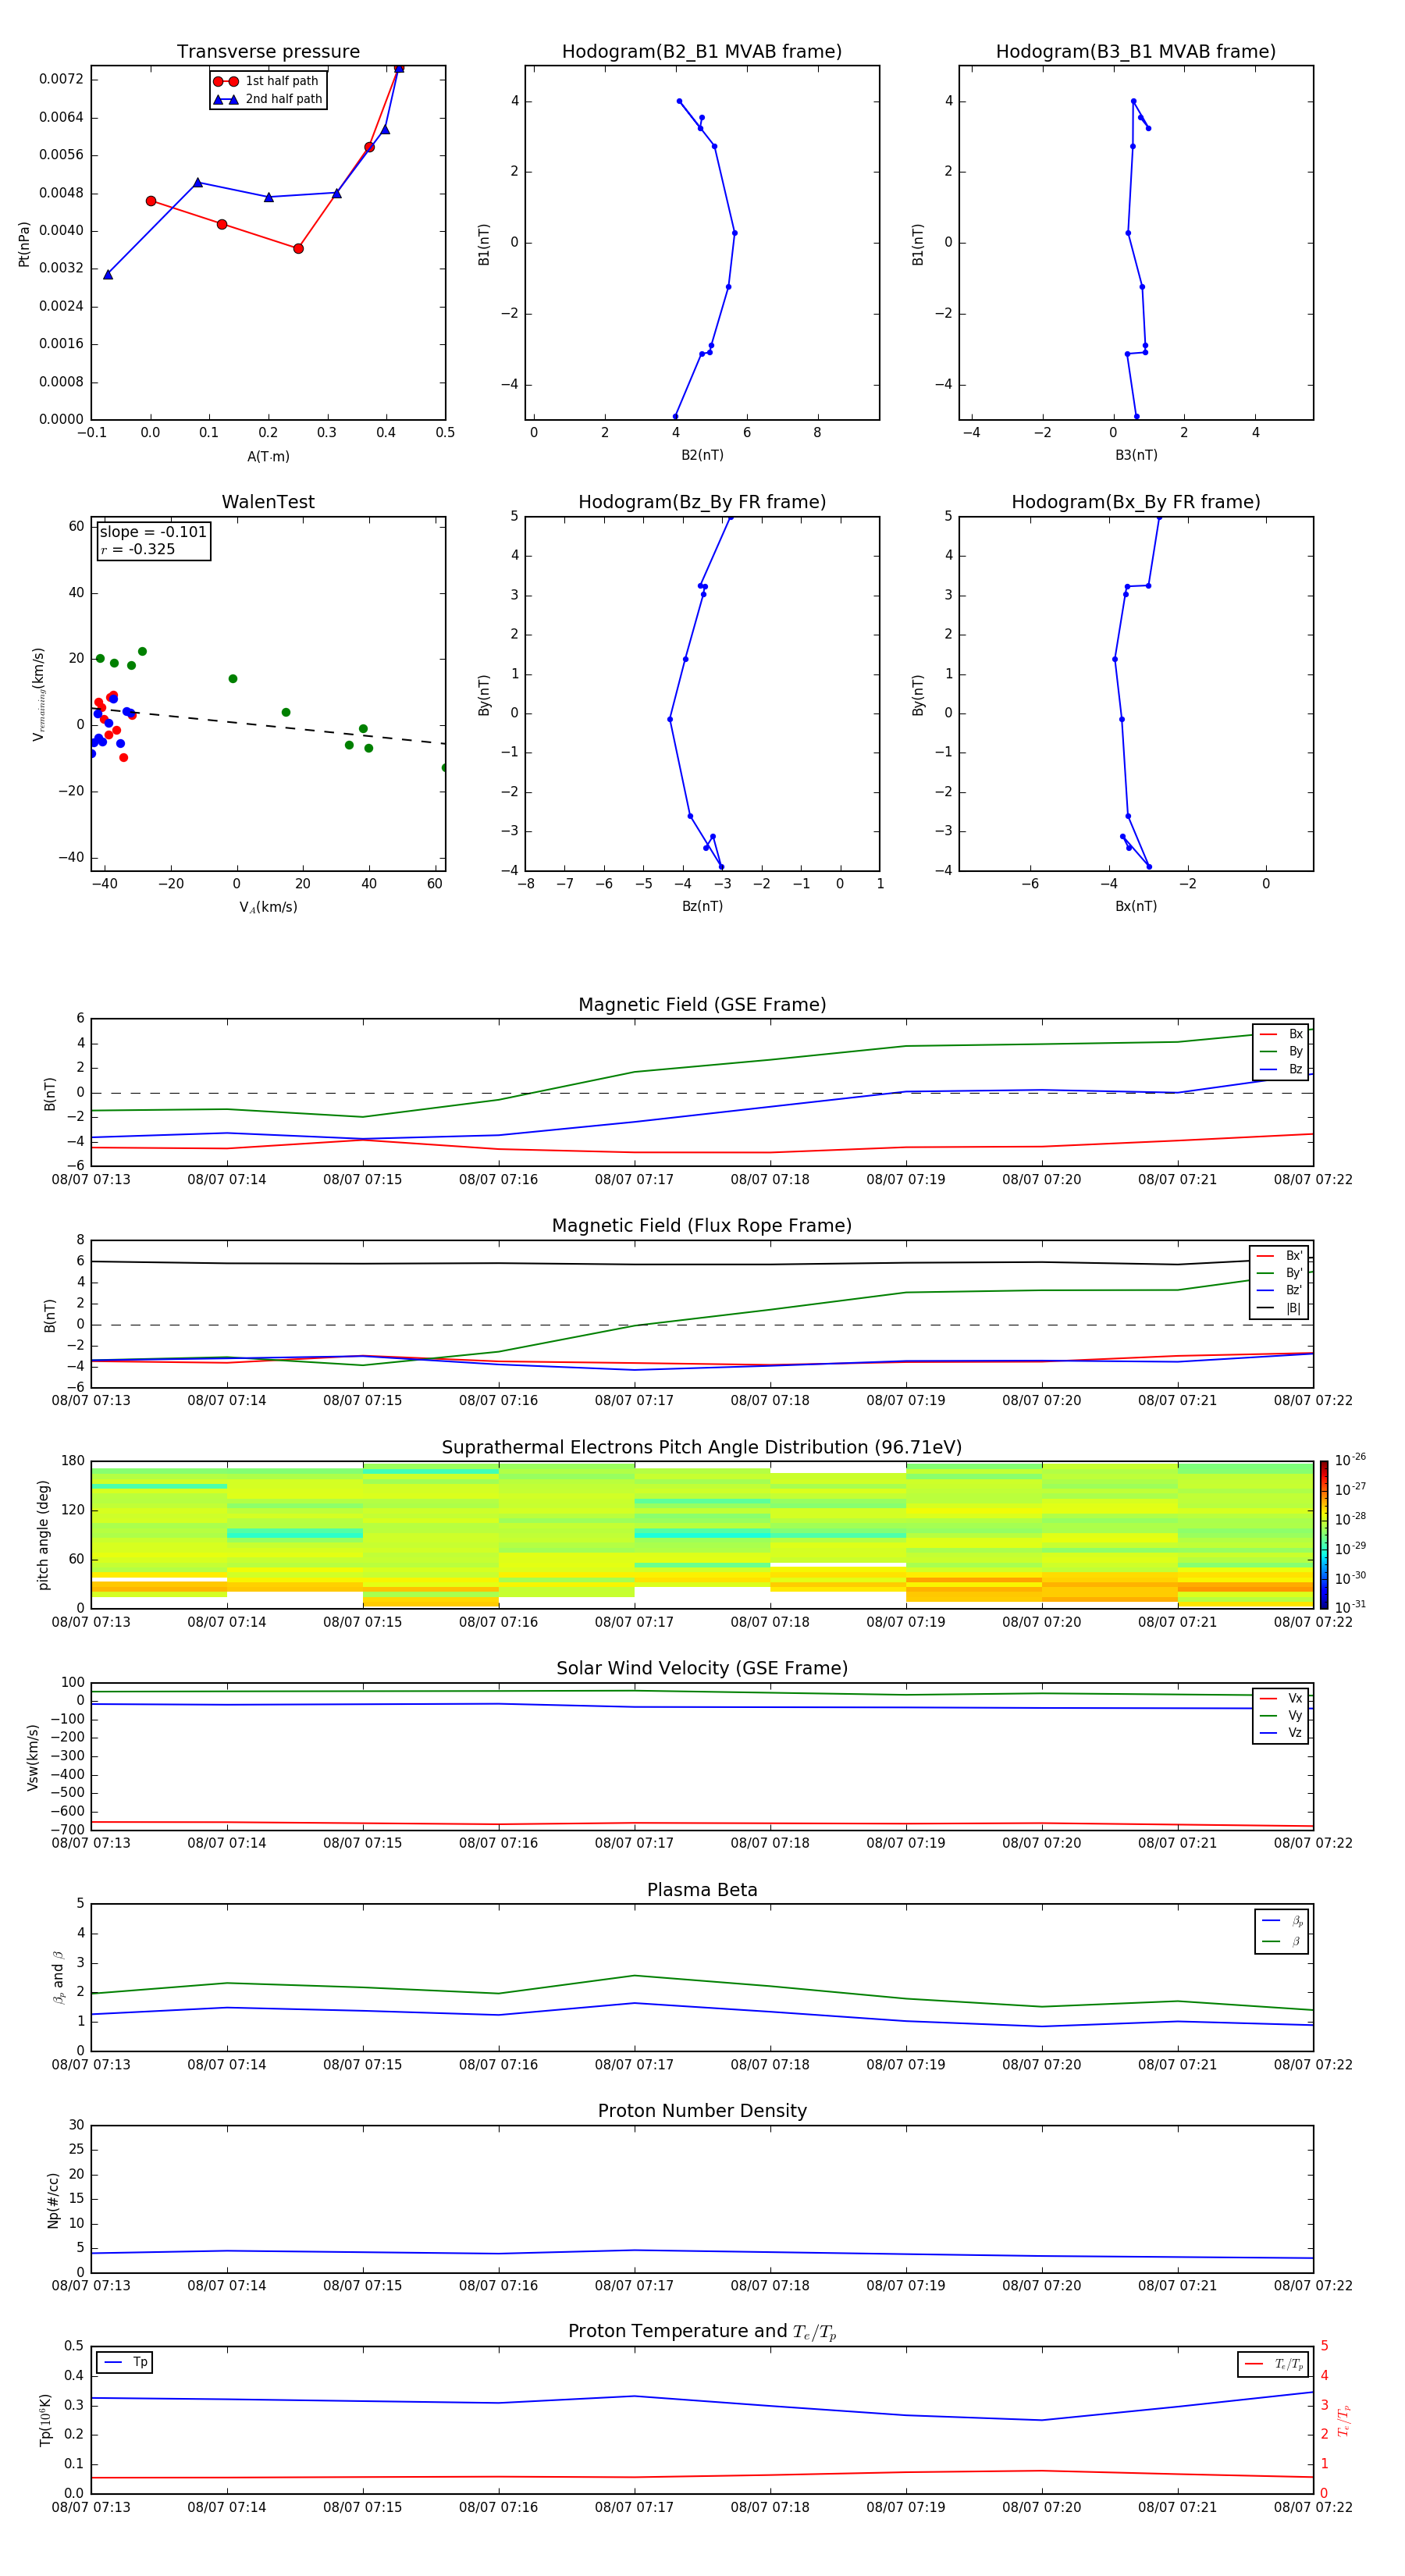
Task: Click the 'WalenTest' plot title
Action: click(x=268, y=502)
